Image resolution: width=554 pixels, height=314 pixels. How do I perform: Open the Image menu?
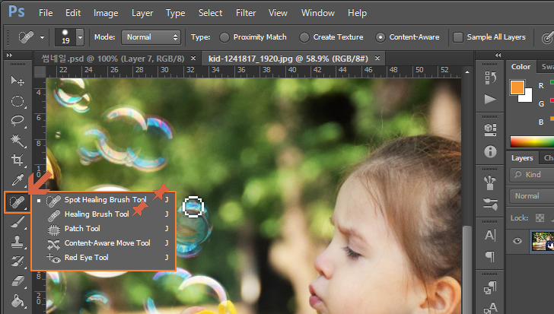tap(106, 13)
